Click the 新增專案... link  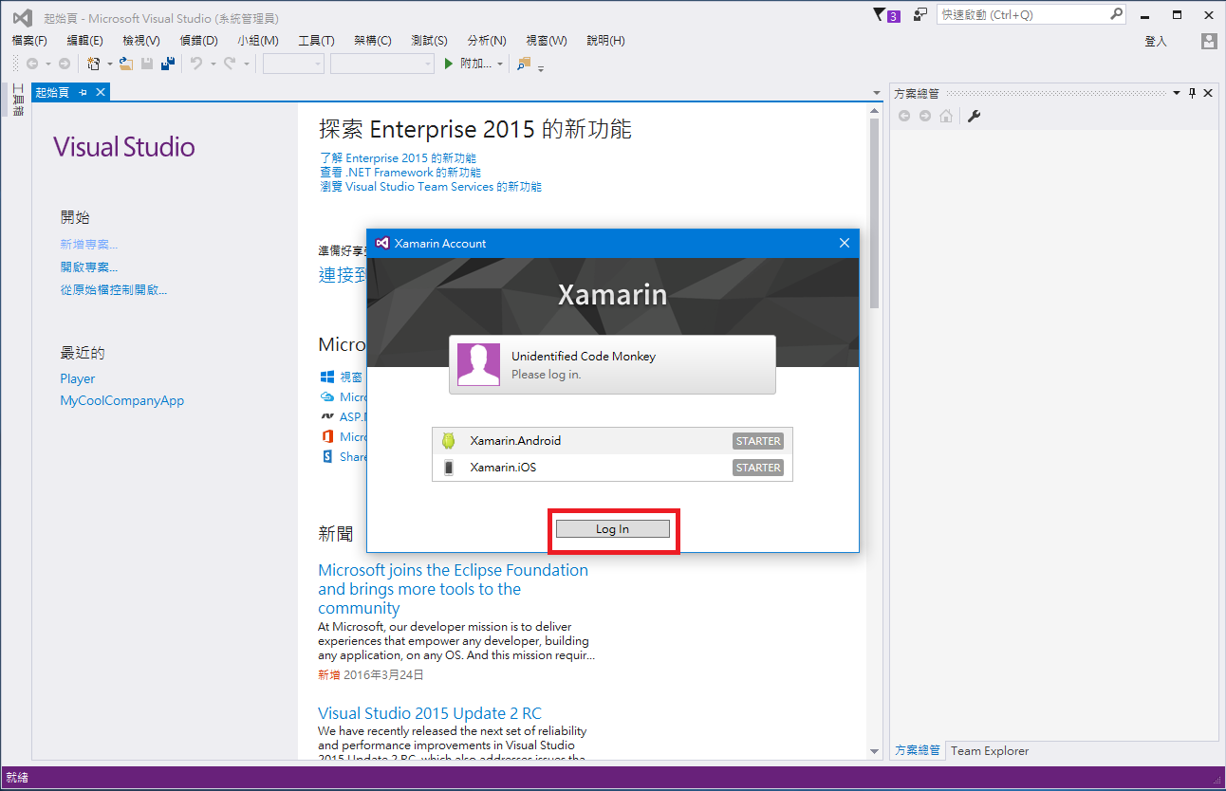[89, 245]
